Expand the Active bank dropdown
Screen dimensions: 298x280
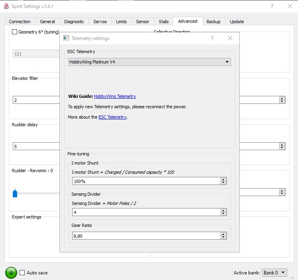274,272
